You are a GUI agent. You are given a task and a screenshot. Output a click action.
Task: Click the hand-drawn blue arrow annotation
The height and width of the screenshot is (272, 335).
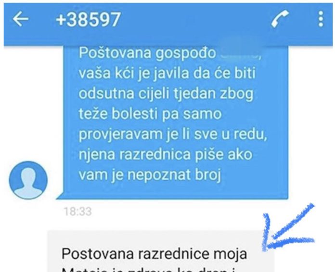(288, 227)
